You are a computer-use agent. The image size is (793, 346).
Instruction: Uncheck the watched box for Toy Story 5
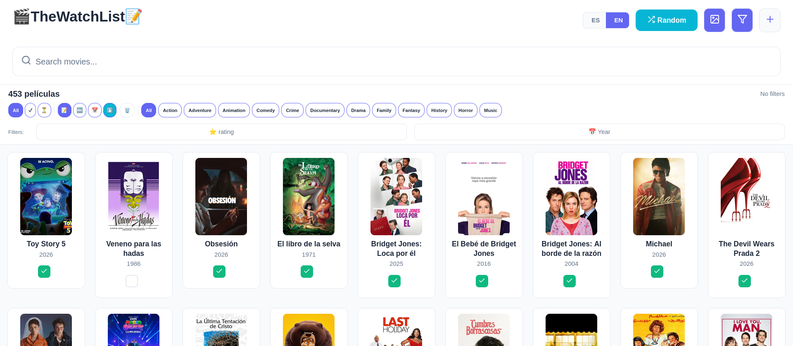pyautogui.click(x=44, y=272)
